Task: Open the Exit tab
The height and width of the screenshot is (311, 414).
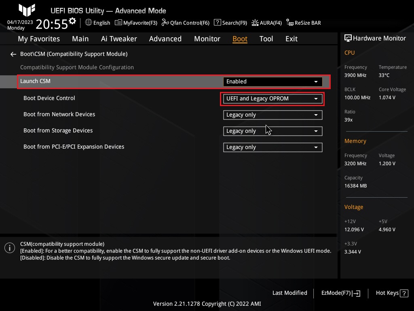Action: click(x=291, y=39)
